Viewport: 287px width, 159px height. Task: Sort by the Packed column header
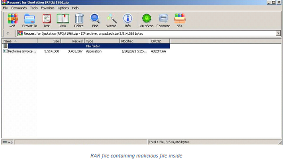(73, 41)
